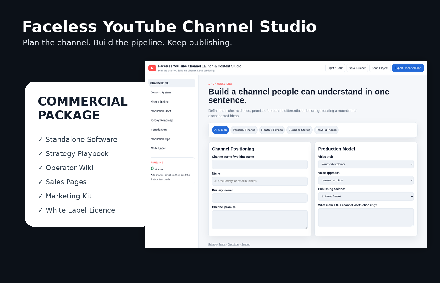
Task: Click the Channel name / working name field
Action: [260, 164]
